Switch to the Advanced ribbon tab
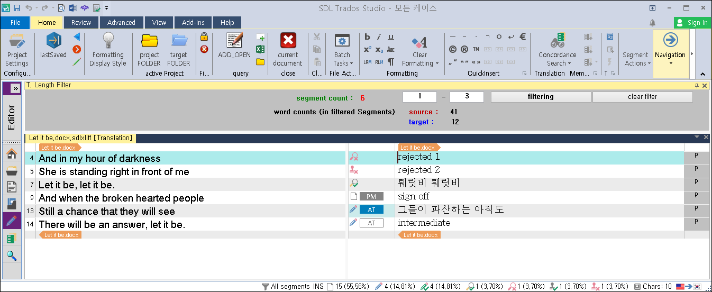 coord(121,23)
